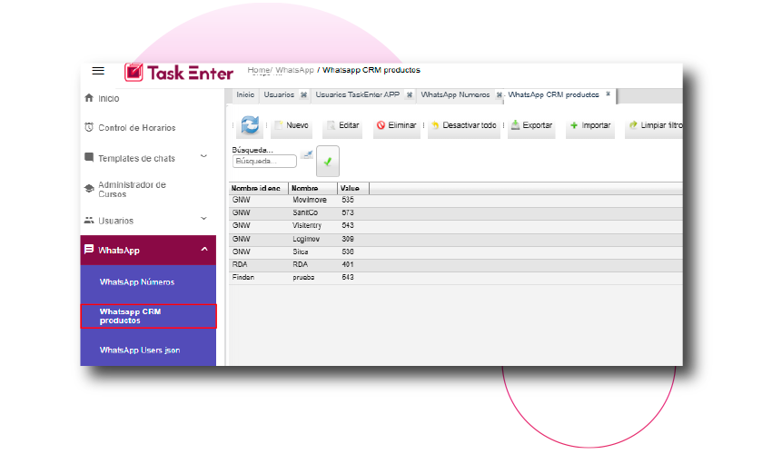Close the Usuarios TaskEnter APP tab
772x454 pixels.
pos(410,94)
